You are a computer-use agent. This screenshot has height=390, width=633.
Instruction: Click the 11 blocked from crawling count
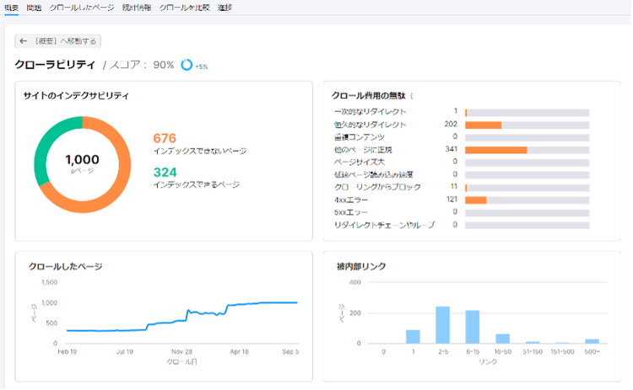click(454, 186)
